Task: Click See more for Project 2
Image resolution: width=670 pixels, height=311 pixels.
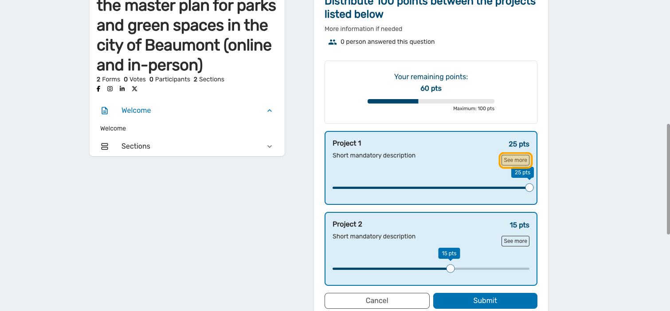Action: coord(515,241)
